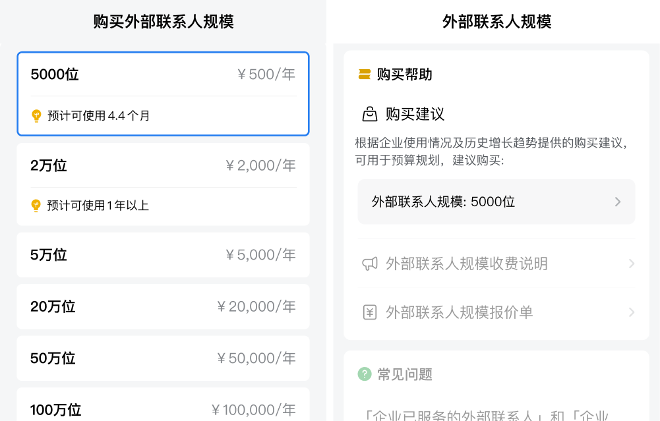Open 外部联系人规模收费说明 link
The width and height of the screenshot is (660, 421).
(467, 264)
